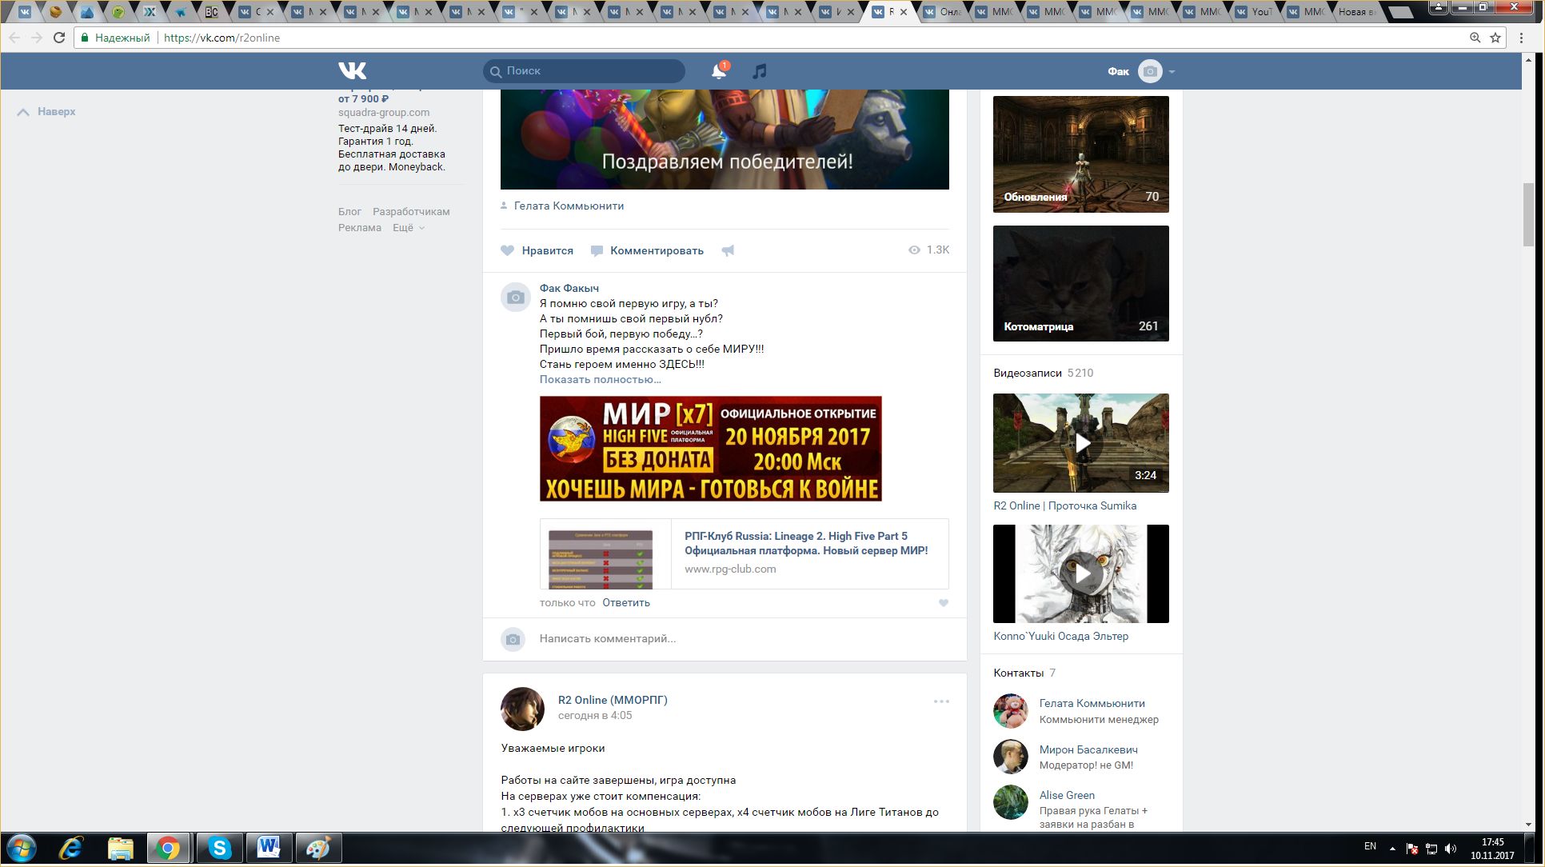Open R2 Online (ММОРПГ) post author link
Image resolution: width=1545 pixels, height=867 pixels.
[x=613, y=700]
